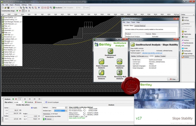Click the Undo arrow icon

click(12, 8)
